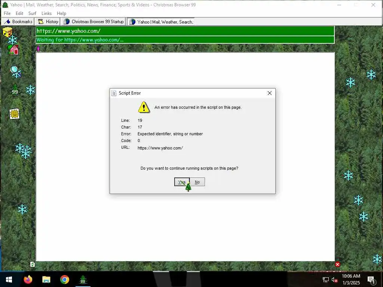383x287 pixels.
Task: Open File Explorer from the taskbar
Action: click(46, 280)
